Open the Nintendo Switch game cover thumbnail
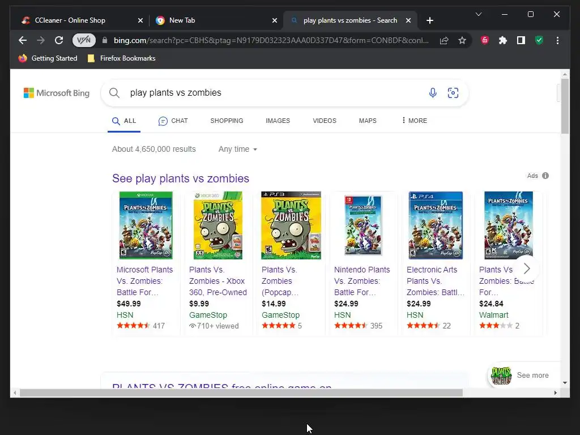The image size is (580, 435). click(x=363, y=225)
